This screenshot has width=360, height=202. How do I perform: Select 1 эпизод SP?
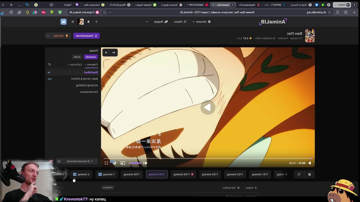[x=106, y=174]
